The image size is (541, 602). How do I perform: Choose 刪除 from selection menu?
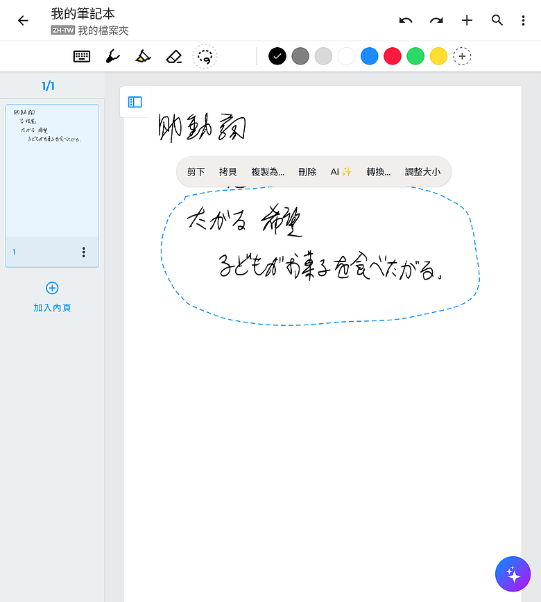pyautogui.click(x=307, y=171)
